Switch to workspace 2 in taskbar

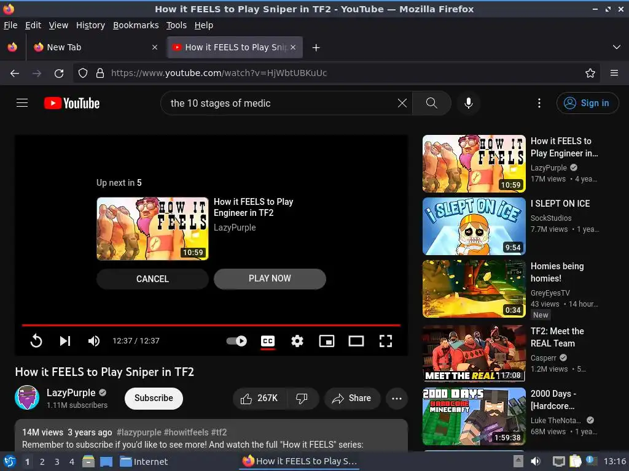tap(42, 462)
